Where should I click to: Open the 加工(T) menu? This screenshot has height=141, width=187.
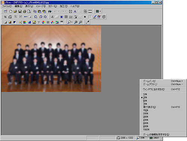64,6
